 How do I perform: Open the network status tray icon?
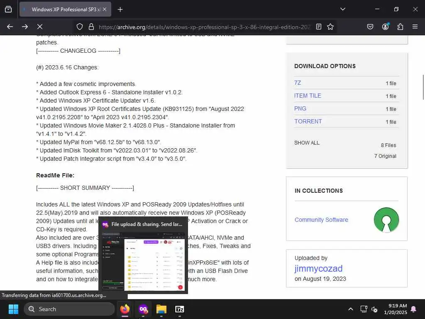(364, 309)
